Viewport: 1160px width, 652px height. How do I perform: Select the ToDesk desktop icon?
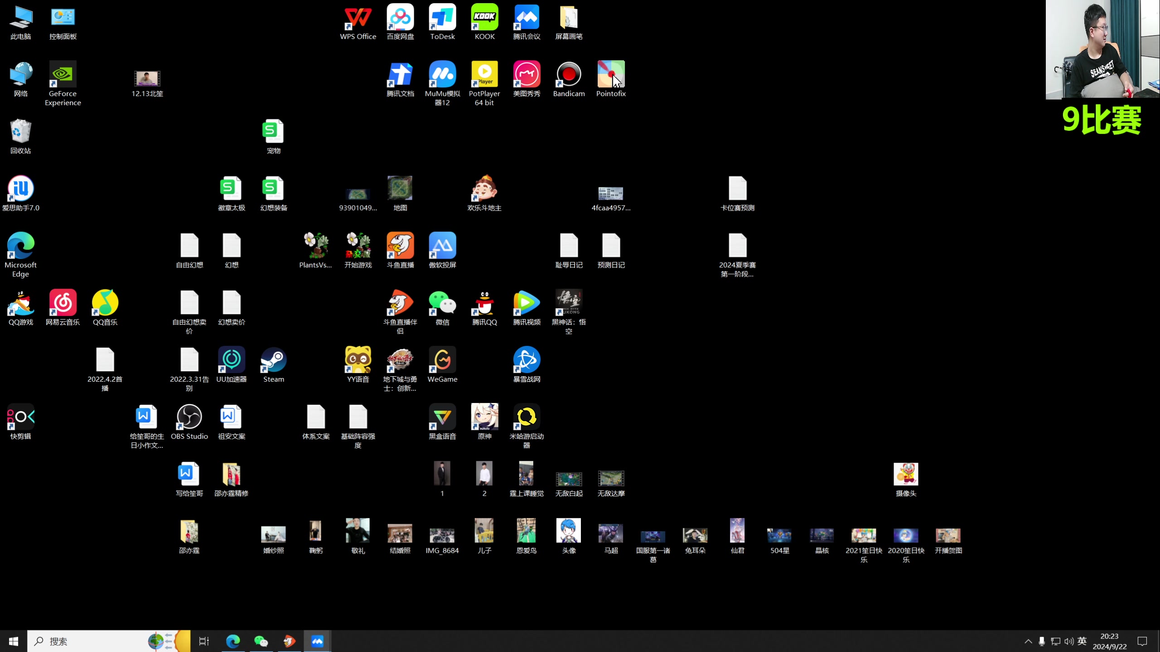[442, 23]
